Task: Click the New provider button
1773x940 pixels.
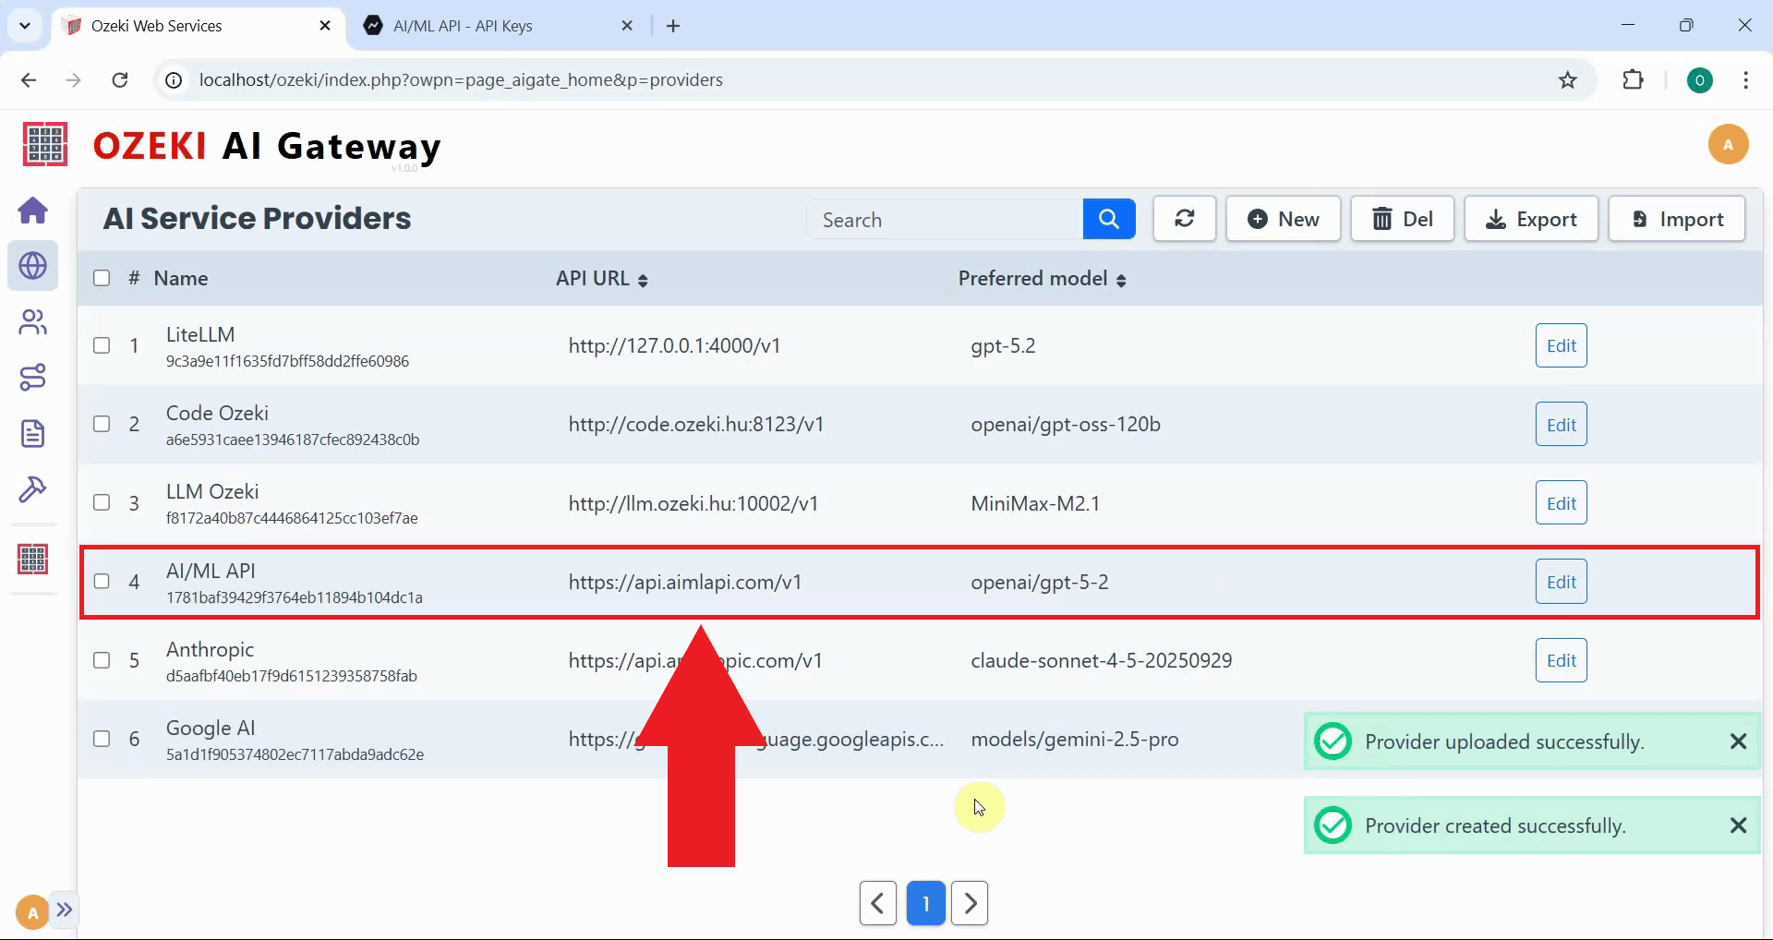Action: 1283,220
